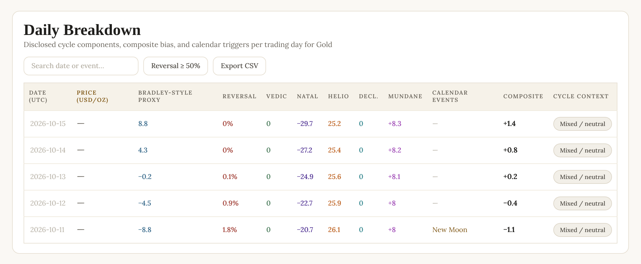Click the Bradley-Style Proxy column header

pyautogui.click(x=165, y=96)
